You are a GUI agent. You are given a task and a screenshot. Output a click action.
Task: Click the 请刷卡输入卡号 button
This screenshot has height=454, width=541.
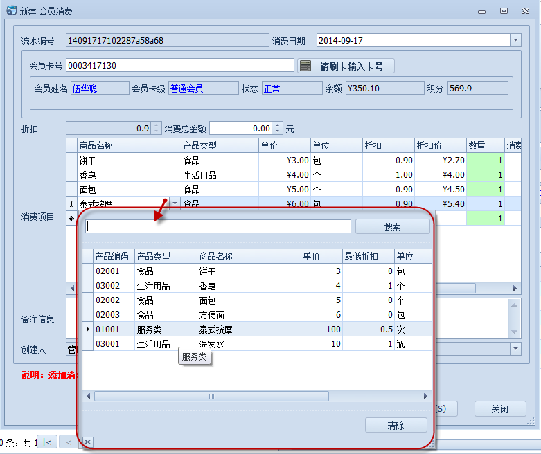pos(346,66)
